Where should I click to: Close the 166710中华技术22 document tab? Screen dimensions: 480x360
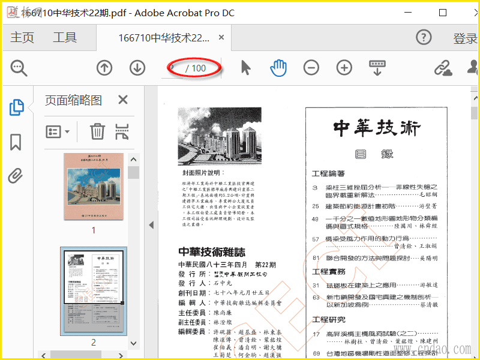coord(221,37)
